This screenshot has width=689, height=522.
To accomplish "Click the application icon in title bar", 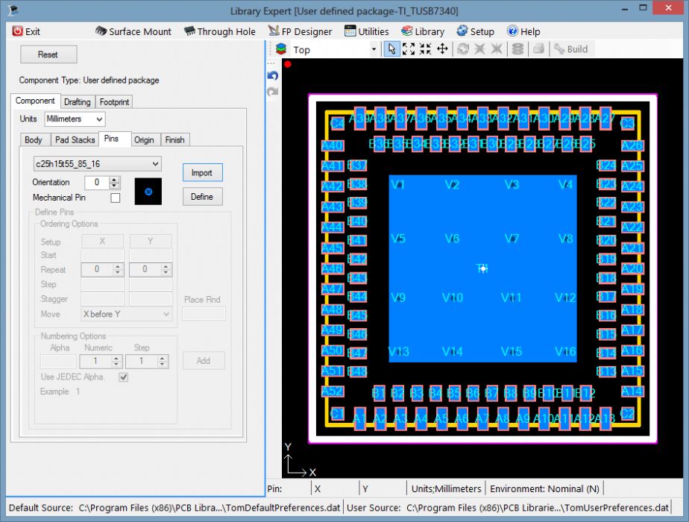I will coord(13,10).
